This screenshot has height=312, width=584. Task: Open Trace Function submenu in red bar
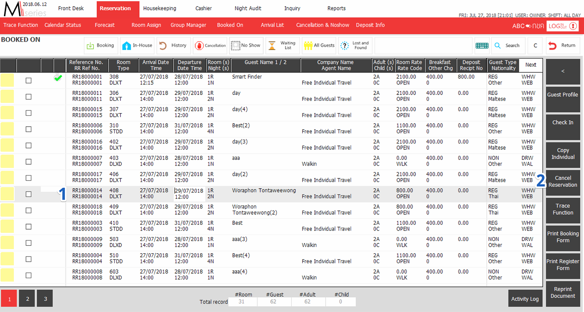click(x=21, y=25)
